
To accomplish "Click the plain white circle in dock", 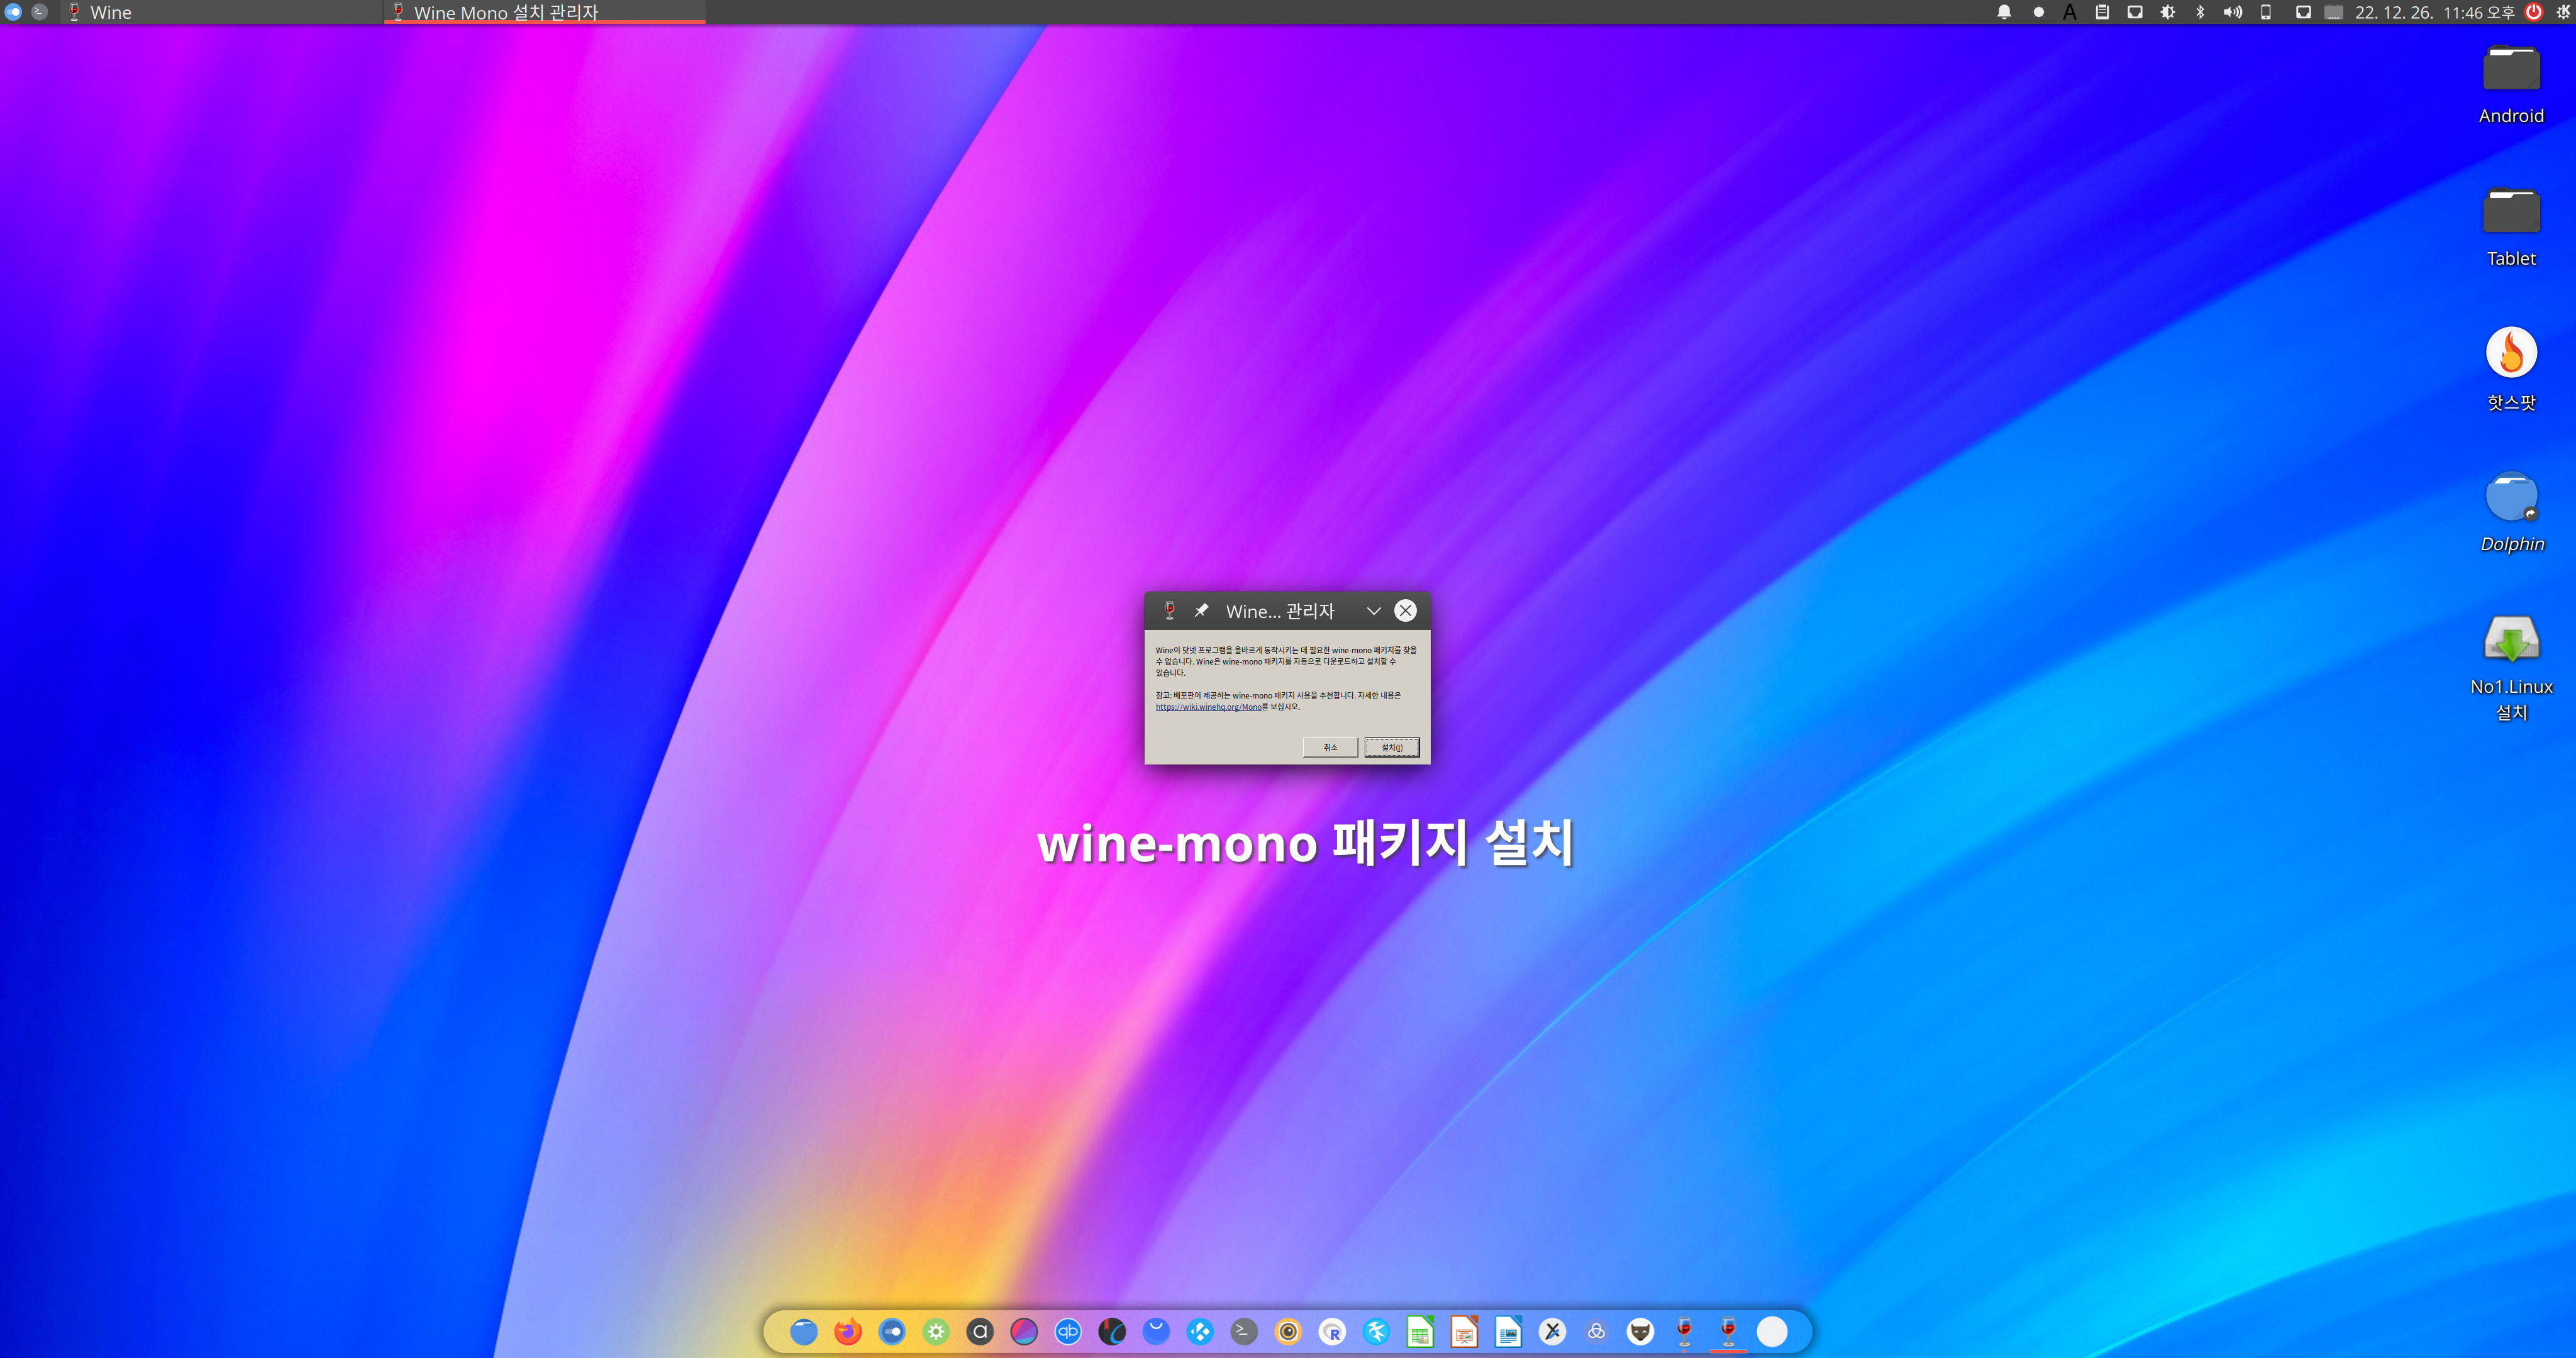I will pyautogui.click(x=1772, y=1331).
